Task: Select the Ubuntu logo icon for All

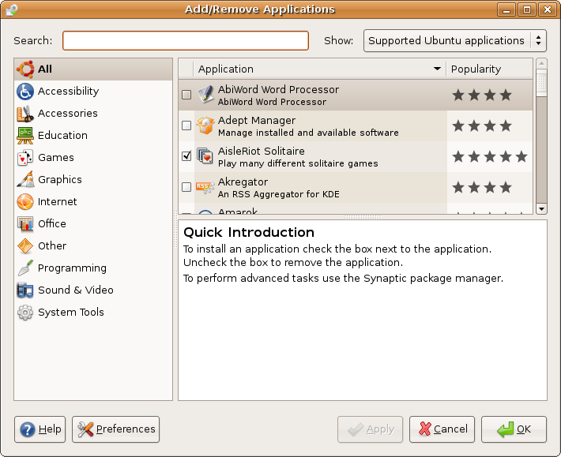Action: pyautogui.click(x=25, y=69)
